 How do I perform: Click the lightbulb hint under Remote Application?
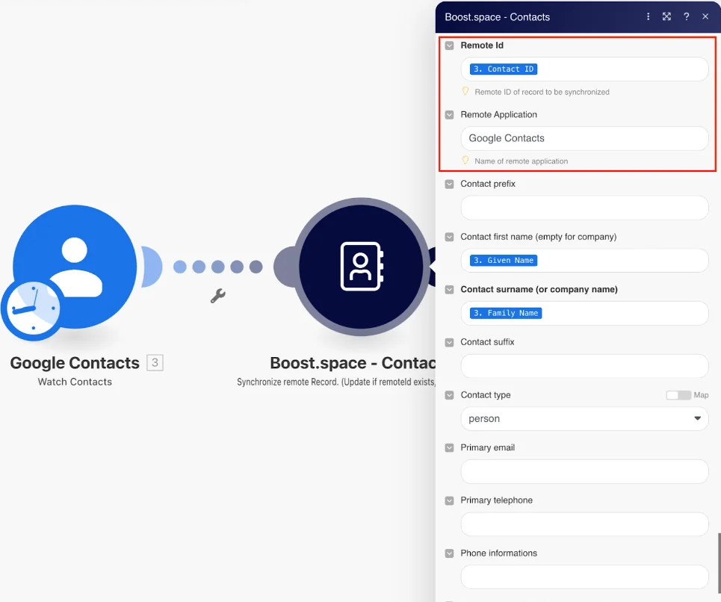(x=465, y=161)
